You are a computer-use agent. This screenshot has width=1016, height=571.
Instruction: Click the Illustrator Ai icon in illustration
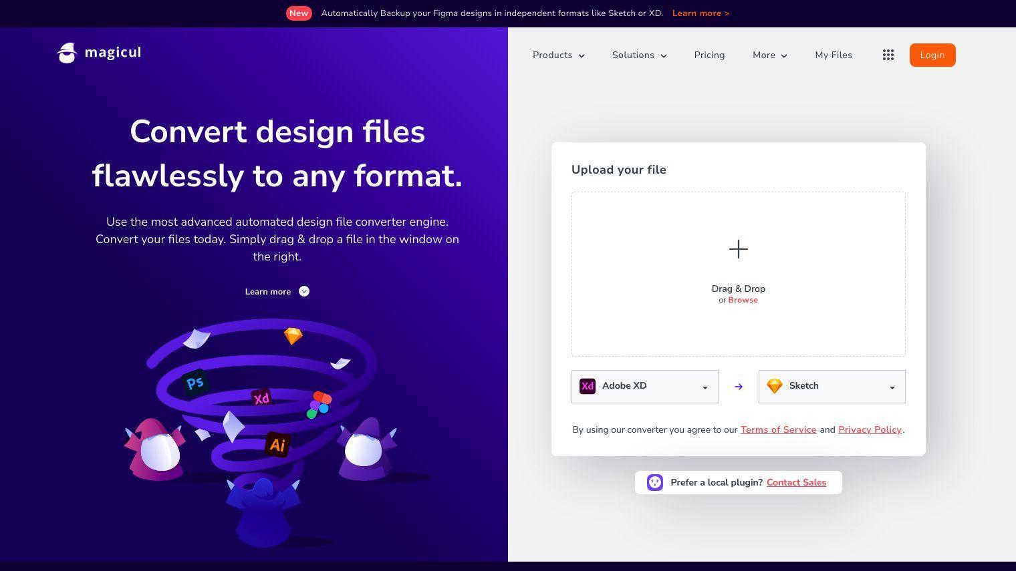coord(277,444)
